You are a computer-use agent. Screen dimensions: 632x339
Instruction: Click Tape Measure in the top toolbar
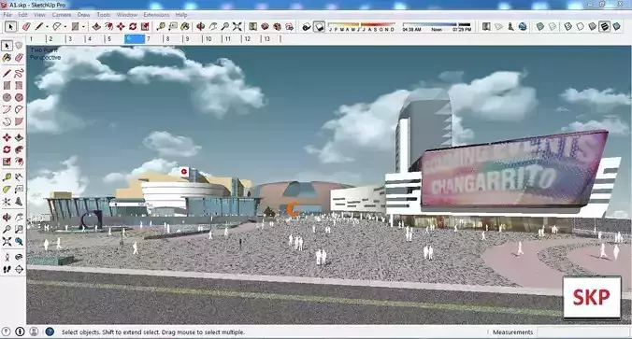point(161,26)
